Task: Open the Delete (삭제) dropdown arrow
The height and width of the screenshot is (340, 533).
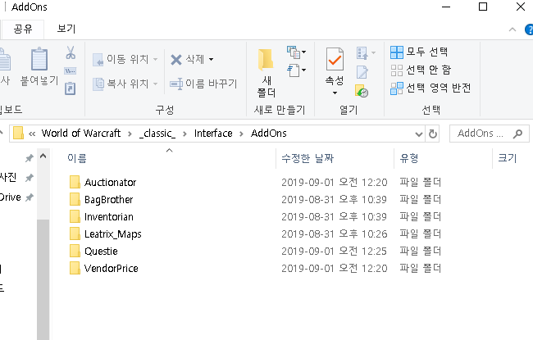Action: click(211, 60)
